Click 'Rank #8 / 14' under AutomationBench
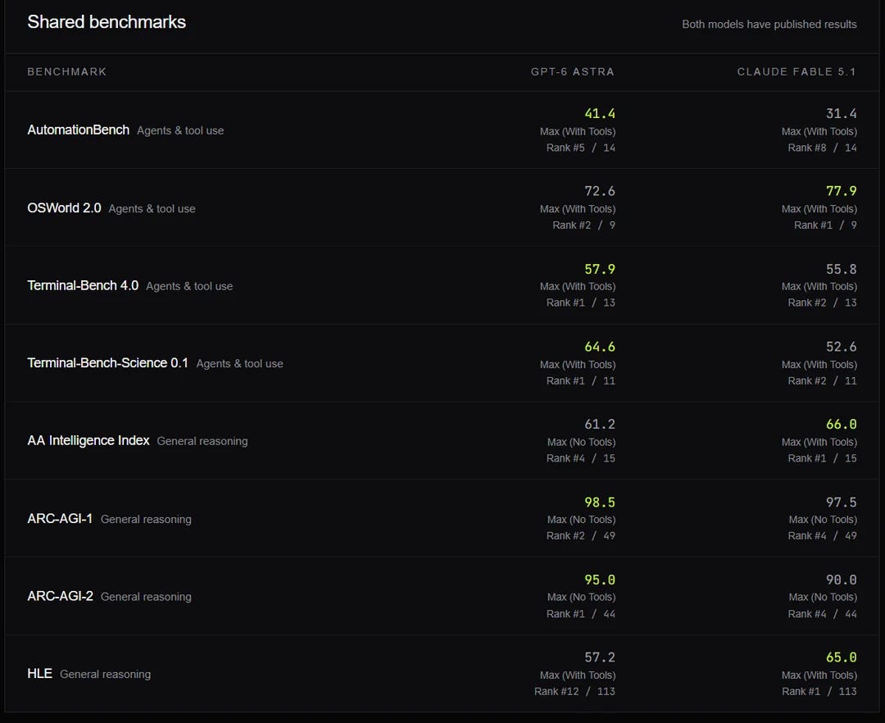Screen dimensions: 885x723 click(x=823, y=148)
